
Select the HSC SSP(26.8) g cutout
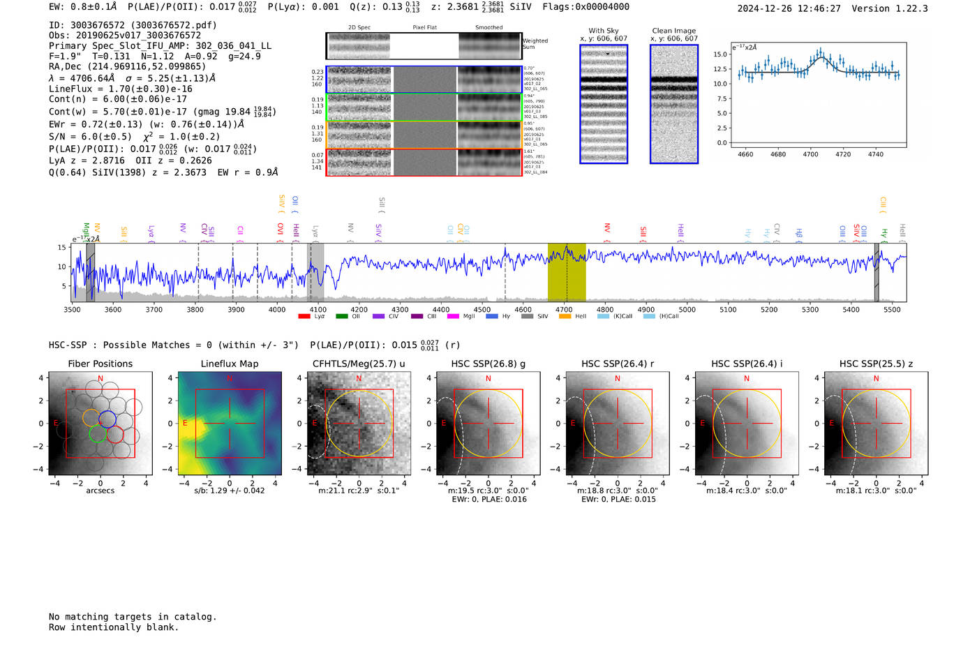488,424
